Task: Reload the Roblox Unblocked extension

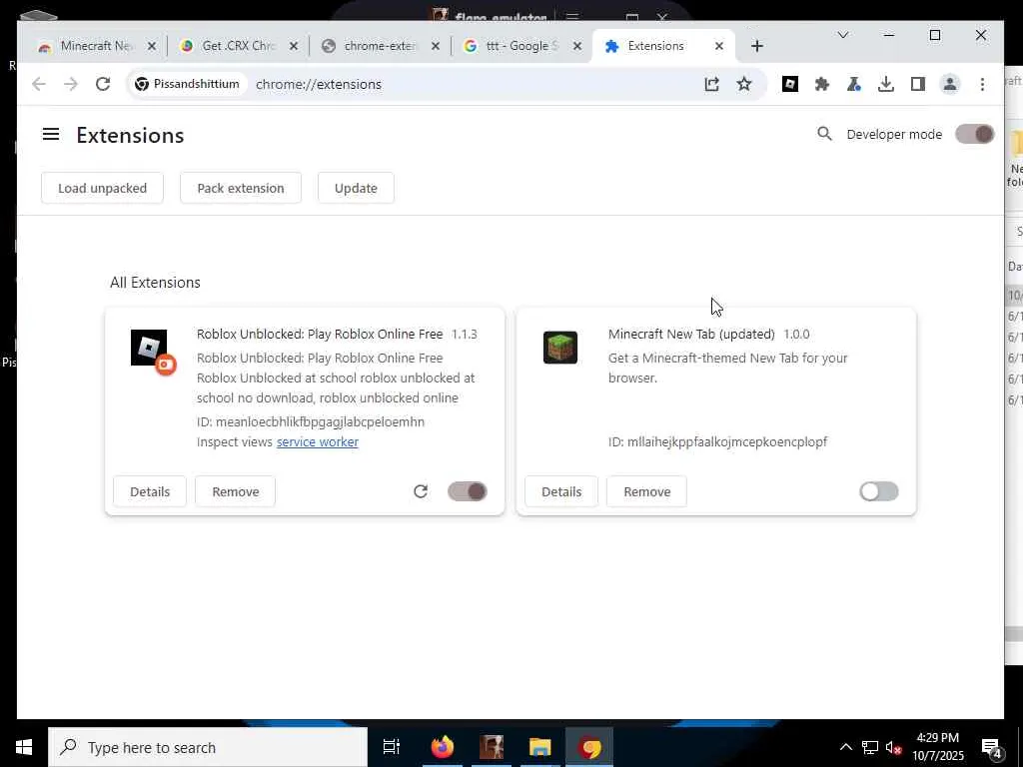Action: pyautogui.click(x=421, y=491)
